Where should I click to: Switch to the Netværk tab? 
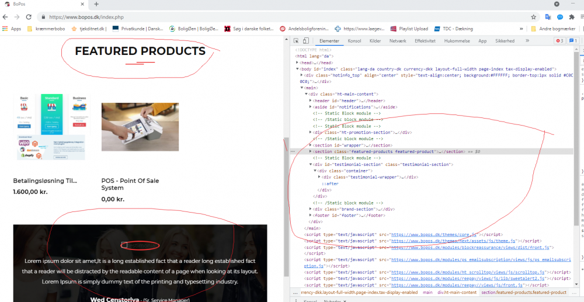[397, 41]
